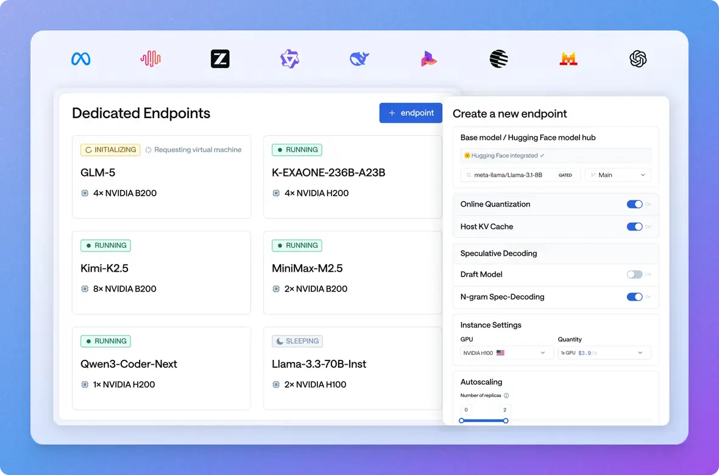Click the chip icon beside 4× NVIDIA H200
This screenshot has width=719, height=475.
[x=276, y=193]
